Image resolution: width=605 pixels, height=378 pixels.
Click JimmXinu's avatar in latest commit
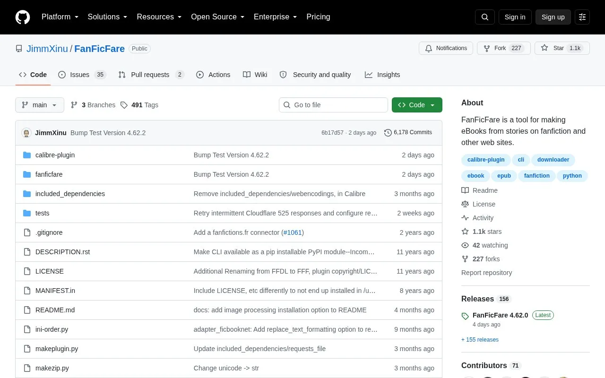26,133
